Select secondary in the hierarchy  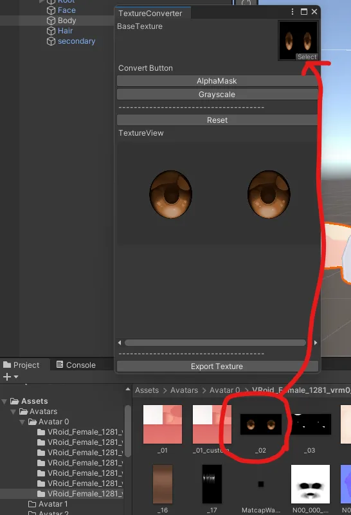coord(76,41)
